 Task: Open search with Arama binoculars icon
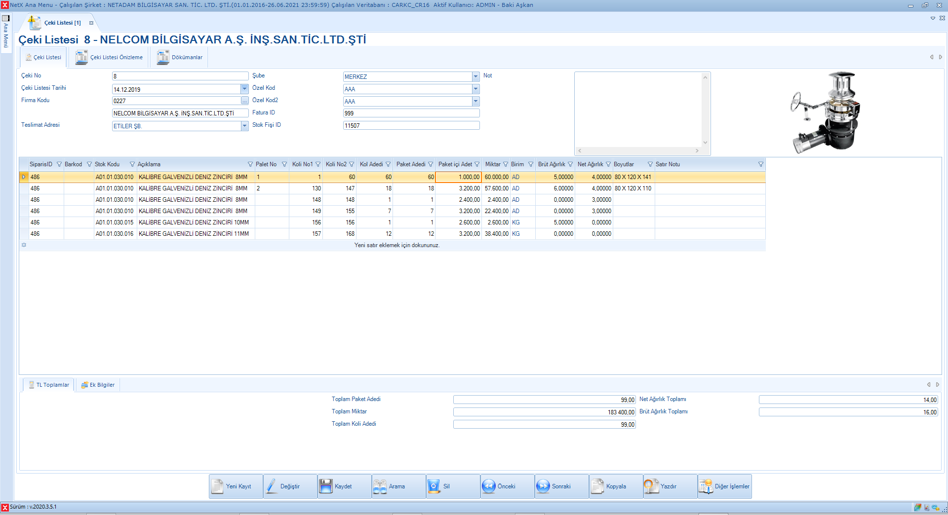380,486
